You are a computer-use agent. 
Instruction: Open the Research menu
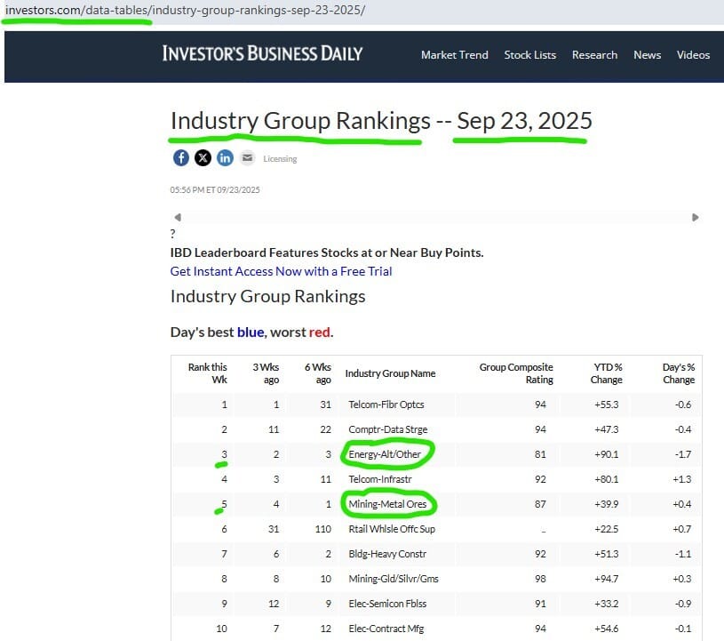594,55
